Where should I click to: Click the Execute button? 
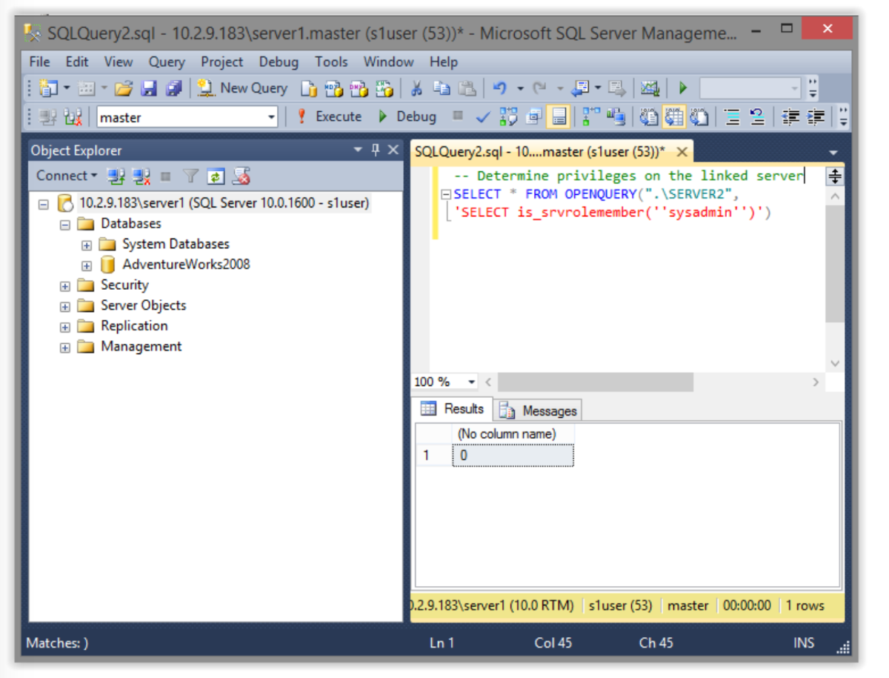pos(329,117)
